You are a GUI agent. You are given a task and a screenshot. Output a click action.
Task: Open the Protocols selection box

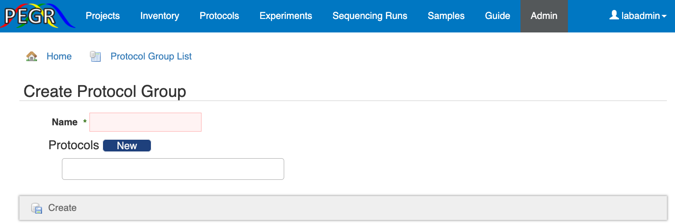tap(173, 169)
